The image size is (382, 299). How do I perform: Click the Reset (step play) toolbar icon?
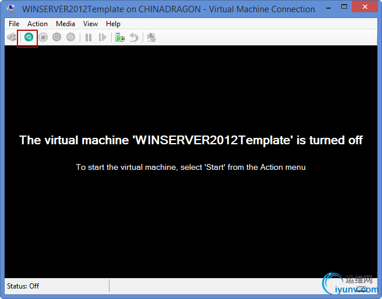click(x=102, y=37)
